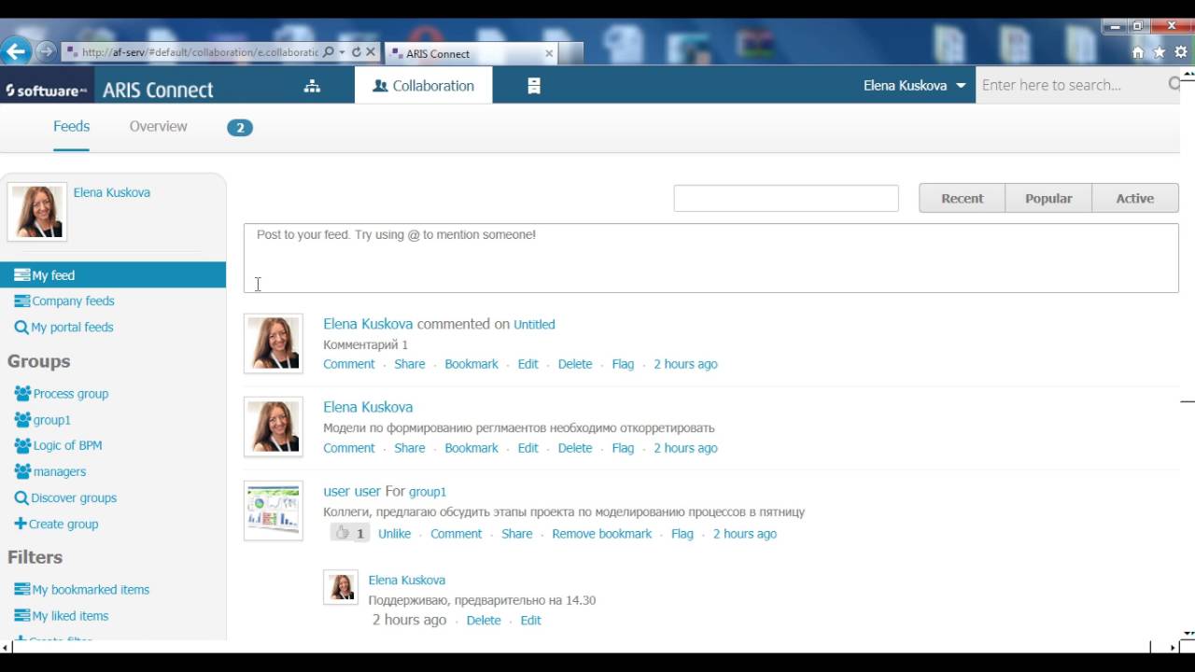
Task: Switch to the Collaboration tab
Action: 423,85
